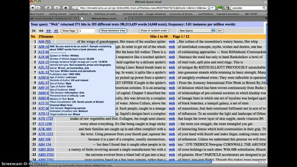Close the BNCweb Query result tab

125,19
